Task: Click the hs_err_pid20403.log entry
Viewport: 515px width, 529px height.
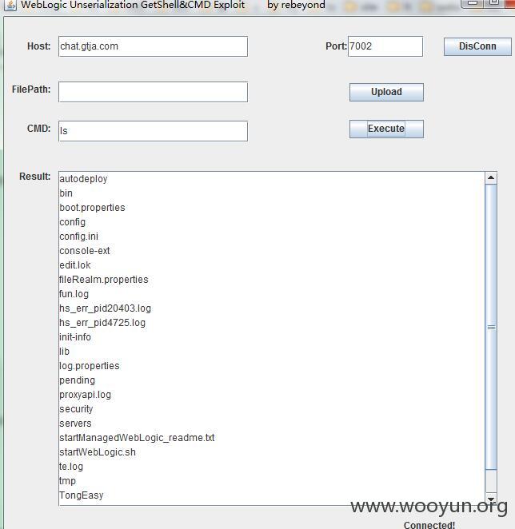Action: point(105,308)
